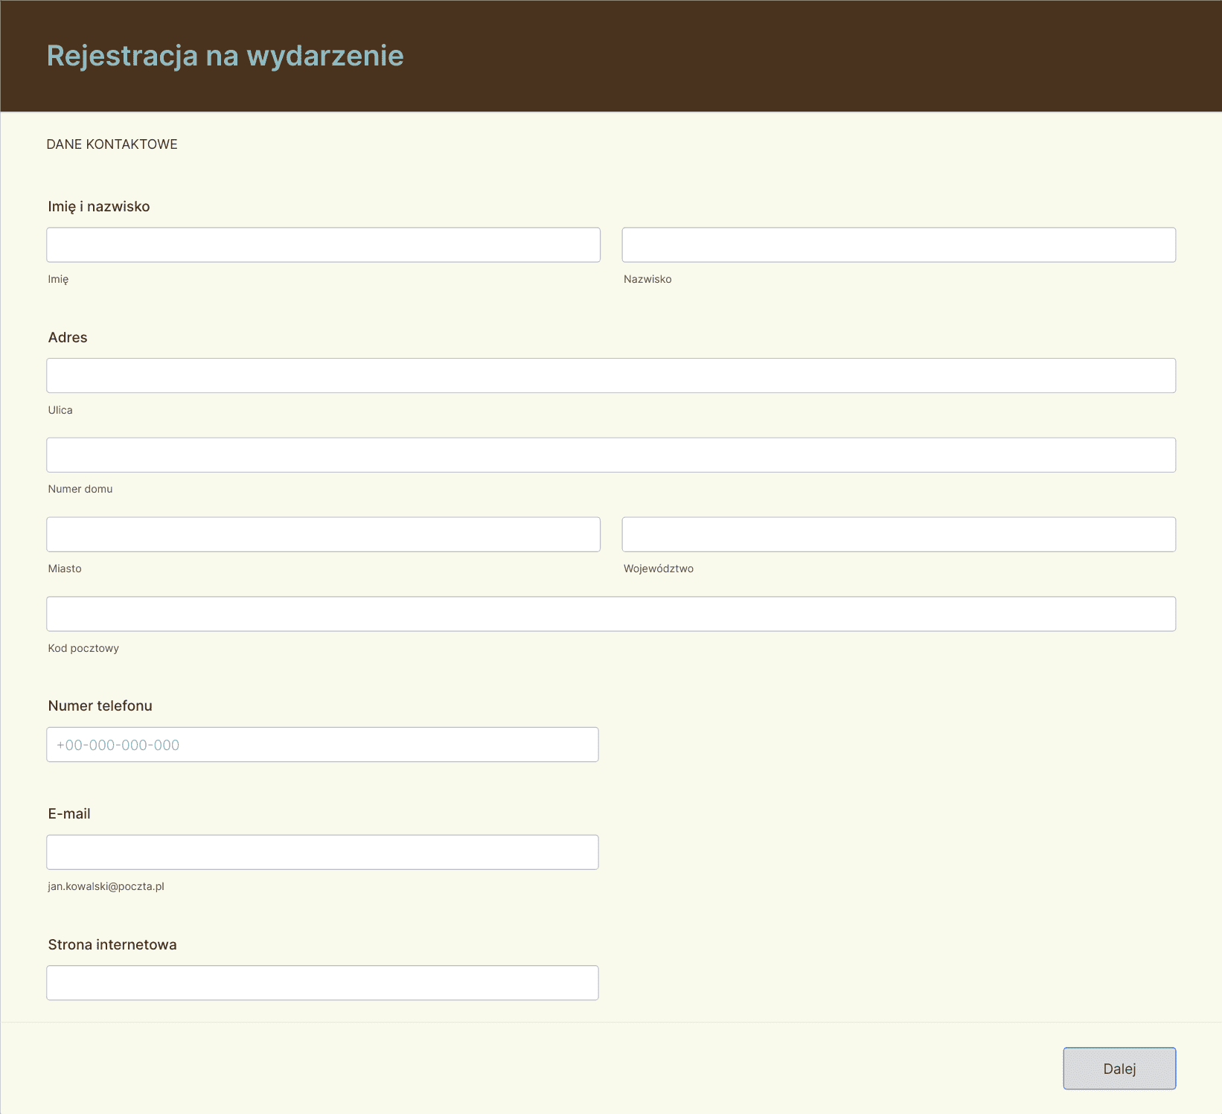Viewport: 1222px width, 1114px height.
Task: Click the 'Imię i nazwisko' label
Action: tap(99, 206)
